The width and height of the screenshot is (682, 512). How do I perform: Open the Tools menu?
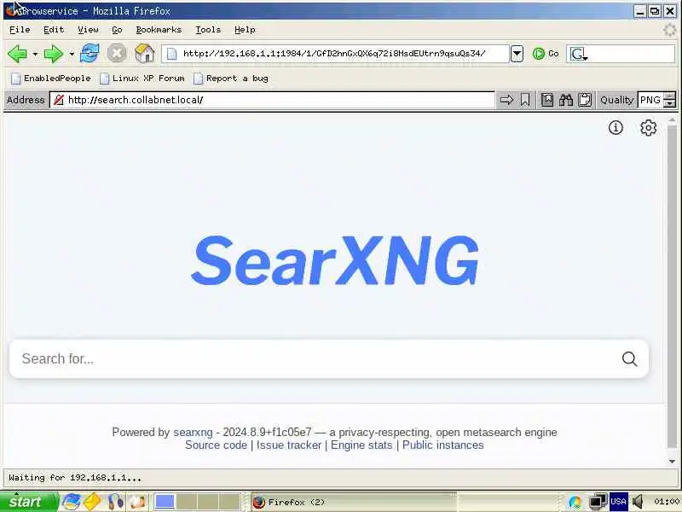point(208,30)
